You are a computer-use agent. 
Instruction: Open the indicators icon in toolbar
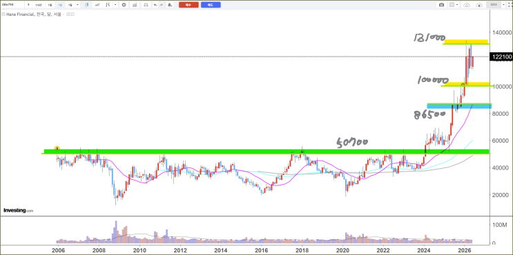(x=135, y=5)
